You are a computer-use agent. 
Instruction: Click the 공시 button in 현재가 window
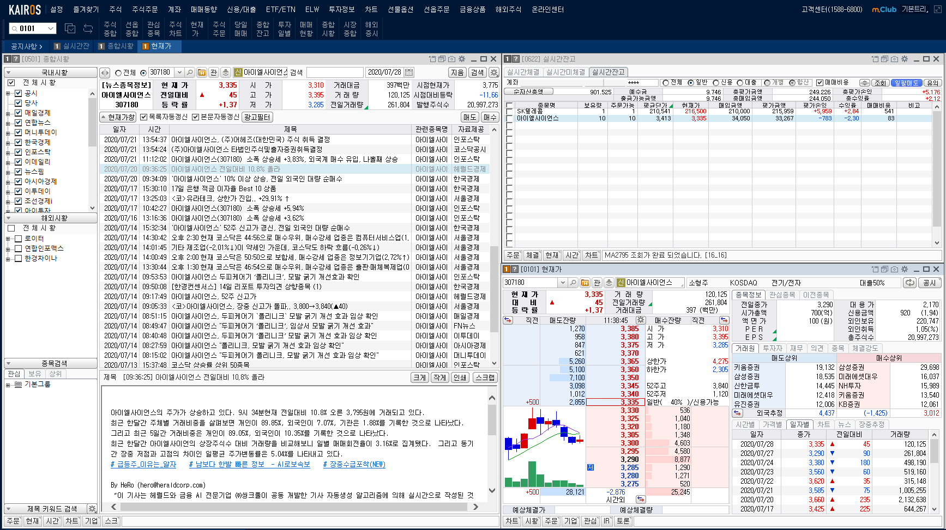[x=929, y=283]
